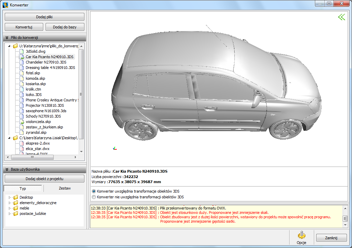Click the U:\Katarzyna folder icon
Viewport: 352px width, 248px height.
pyautogui.click(x=15, y=46)
